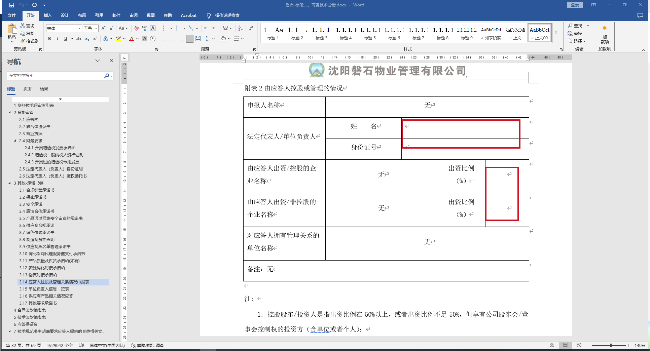Image resolution: width=650 pixels, height=351 pixels.
Task: Increase paragraph indent
Action: click(x=215, y=28)
